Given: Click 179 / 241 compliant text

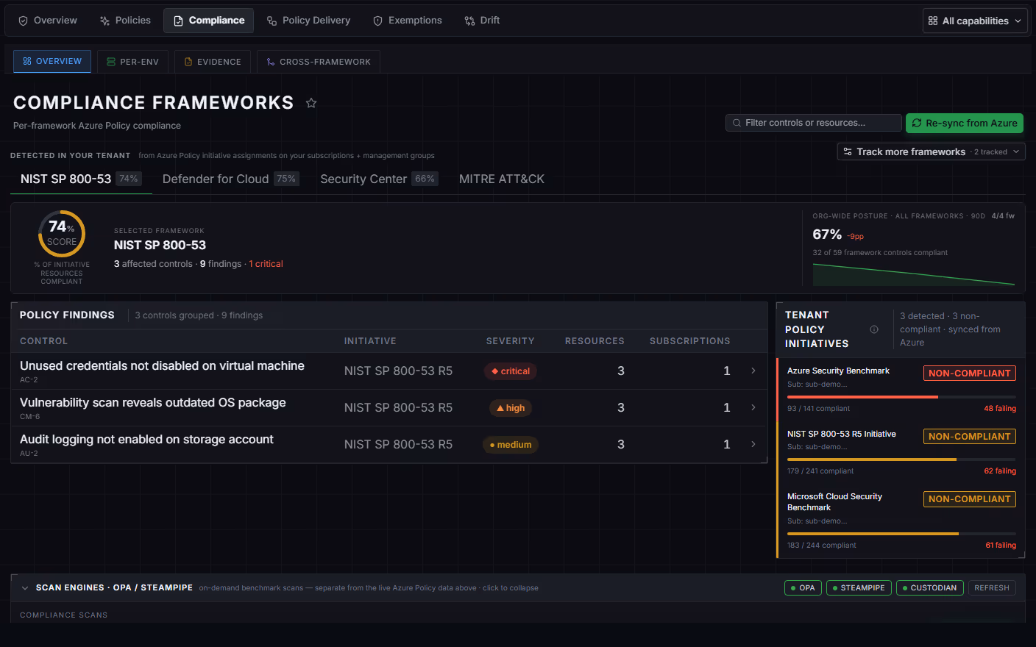Looking at the screenshot, I should (820, 471).
